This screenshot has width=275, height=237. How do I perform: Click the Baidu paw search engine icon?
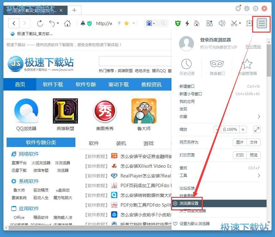pos(149,23)
